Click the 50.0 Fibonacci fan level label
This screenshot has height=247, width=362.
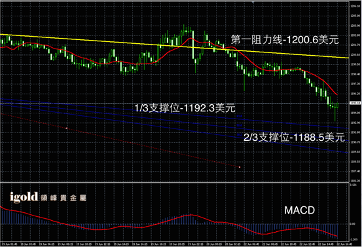[x=239, y=125]
